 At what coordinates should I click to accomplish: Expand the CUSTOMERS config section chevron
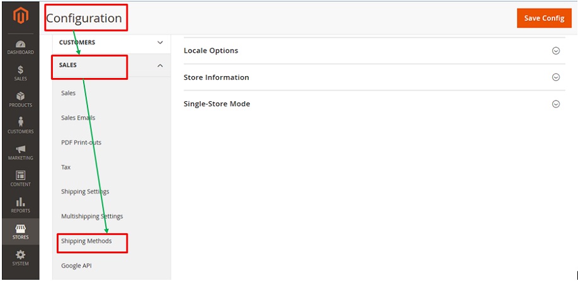coord(160,42)
